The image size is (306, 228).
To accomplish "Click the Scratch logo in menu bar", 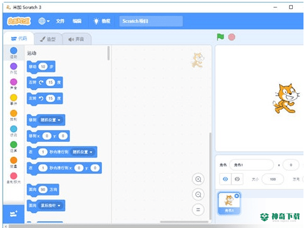I will [19, 21].
